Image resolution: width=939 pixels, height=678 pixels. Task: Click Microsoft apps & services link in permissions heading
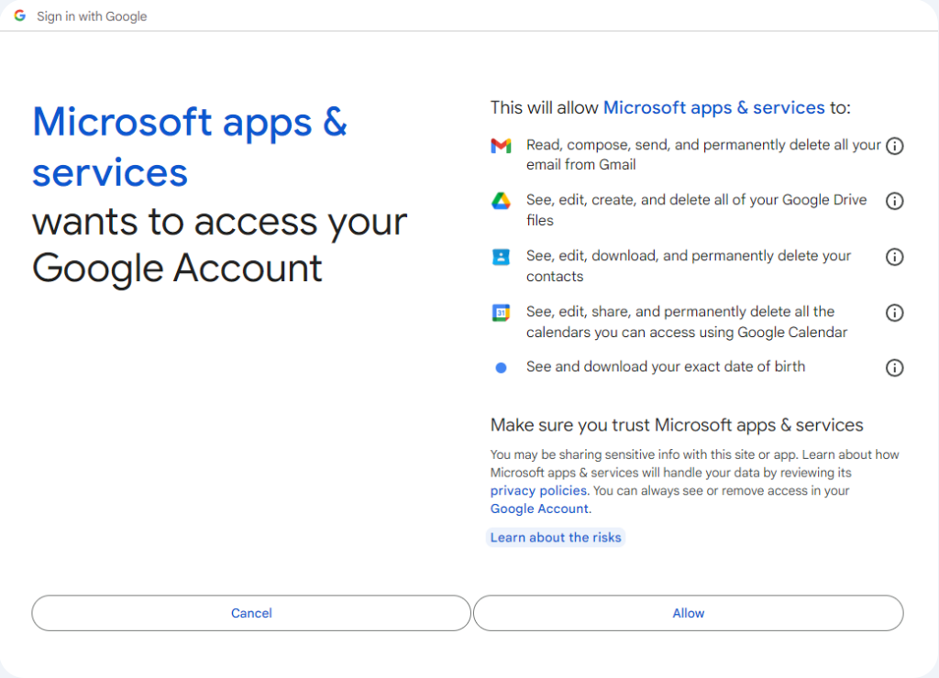(x=713, y=108)
